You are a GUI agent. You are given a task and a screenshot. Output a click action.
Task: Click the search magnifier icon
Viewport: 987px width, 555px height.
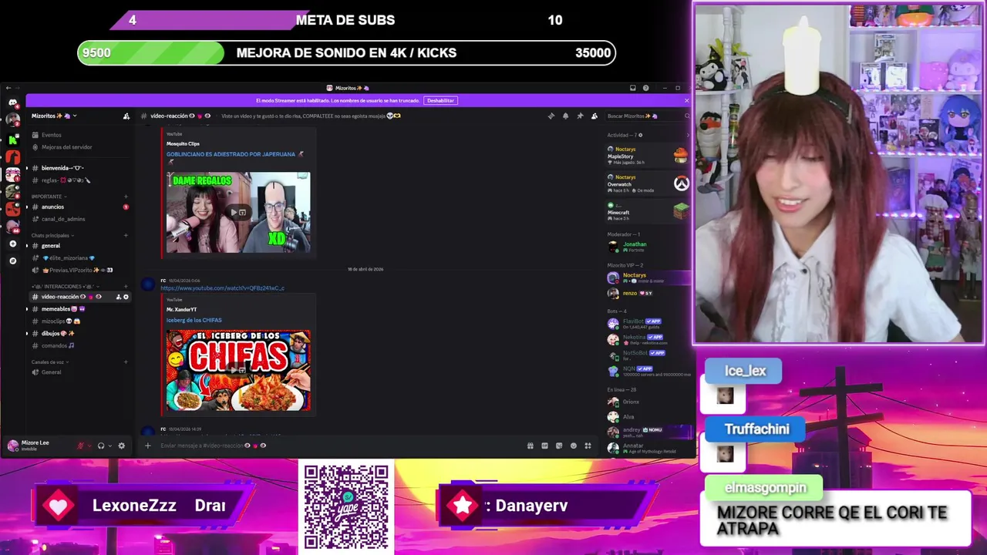click(x=686, y=116)
